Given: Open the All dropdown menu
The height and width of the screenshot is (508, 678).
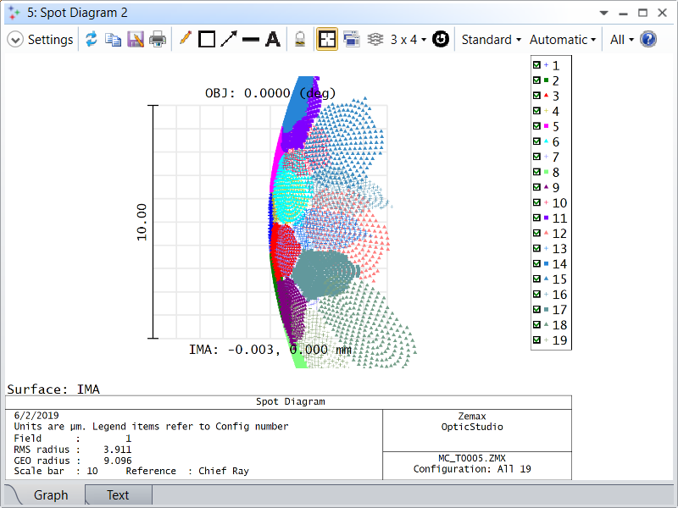Looking at the screenshot, I should (622, 40).
